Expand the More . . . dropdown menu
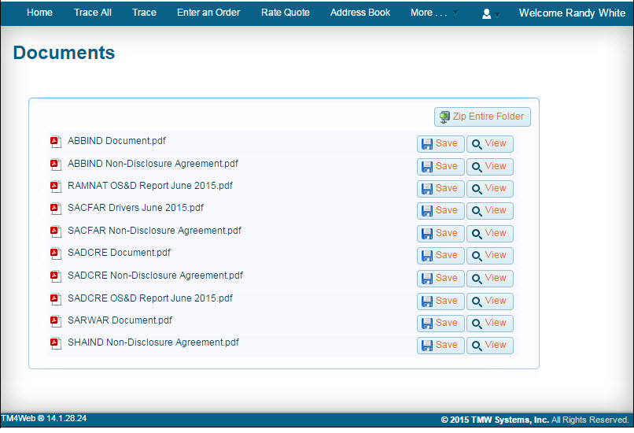This screenshot has width=634, height=433. click(x=434, y=13)
